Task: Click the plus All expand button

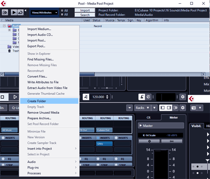Action: (x=64, y=10)
